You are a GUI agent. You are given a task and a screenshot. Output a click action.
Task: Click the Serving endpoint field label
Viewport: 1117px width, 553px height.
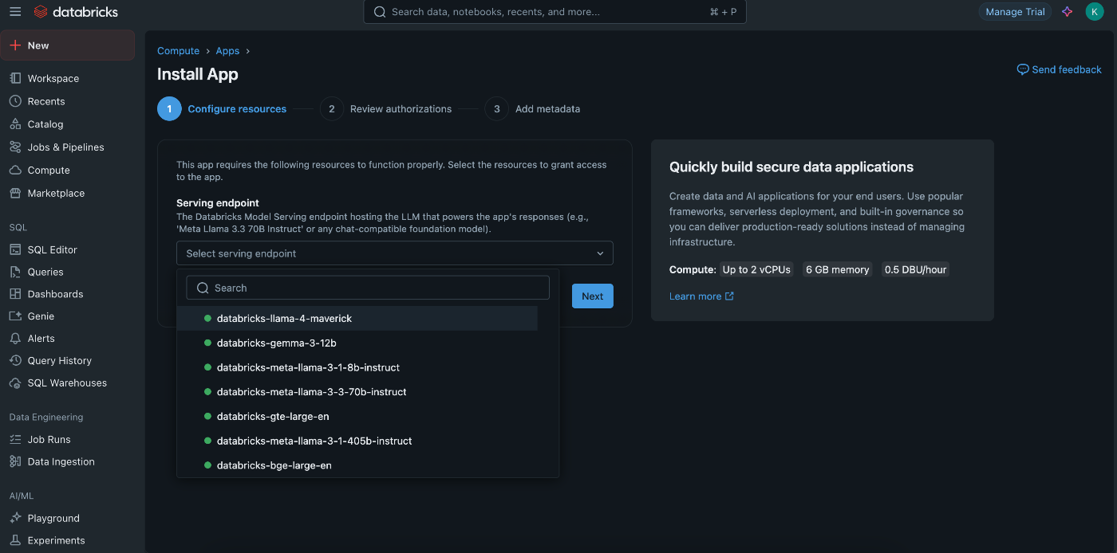coord(218,203)
